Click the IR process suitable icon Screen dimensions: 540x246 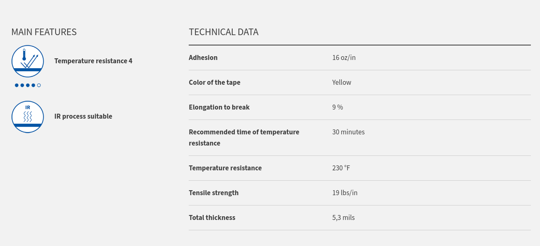[28, 117]
